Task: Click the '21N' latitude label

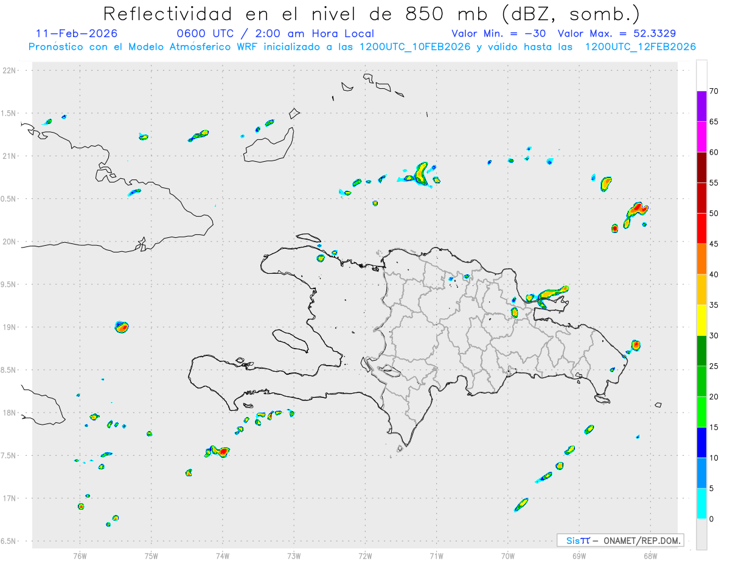Action: (x=10, y=156)
